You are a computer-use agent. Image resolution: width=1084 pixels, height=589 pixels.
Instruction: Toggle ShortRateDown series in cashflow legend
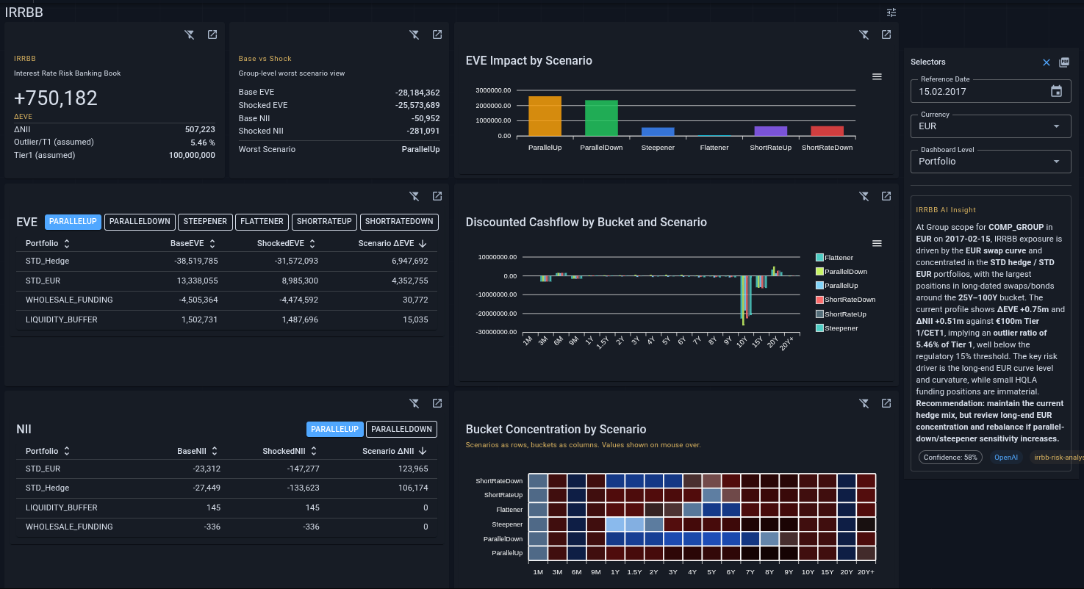(x=845, y=300)
